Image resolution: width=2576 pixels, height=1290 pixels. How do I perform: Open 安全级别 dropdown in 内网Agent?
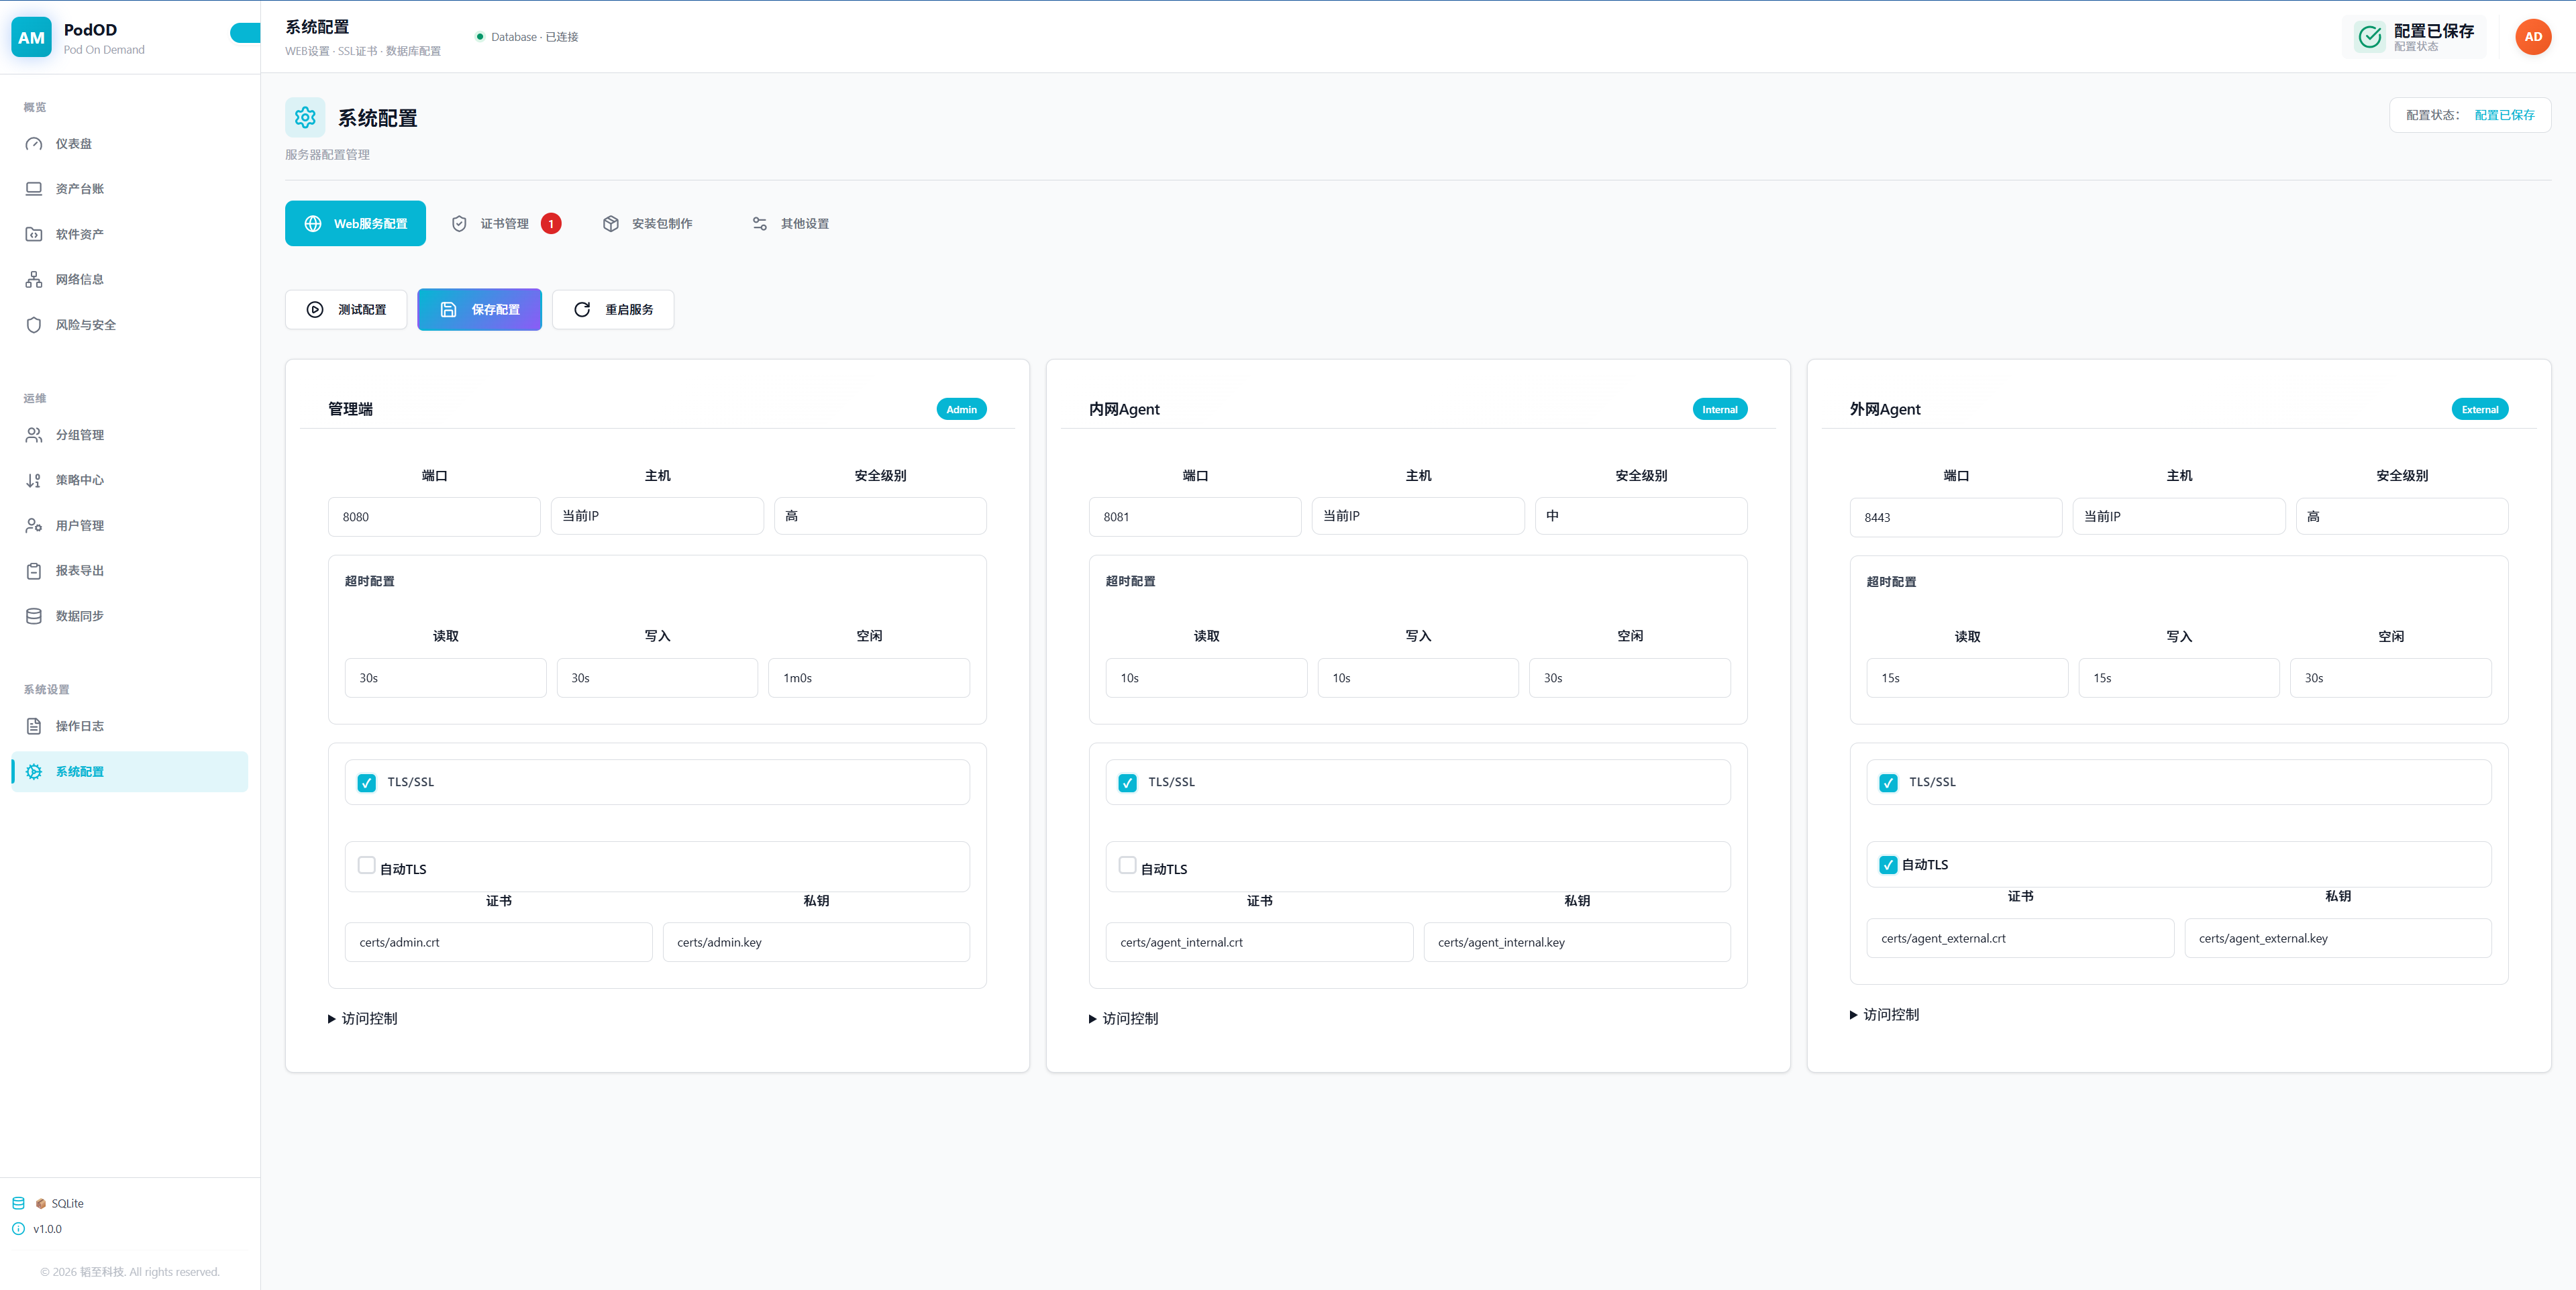point(1640,516)
